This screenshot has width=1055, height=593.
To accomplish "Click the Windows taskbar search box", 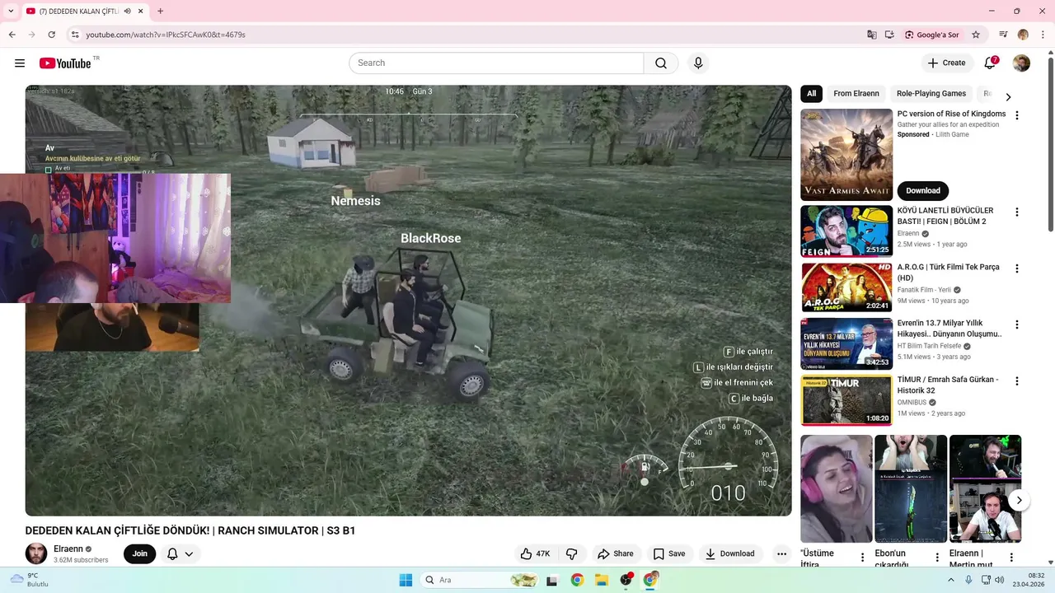I will click(481, 580).
